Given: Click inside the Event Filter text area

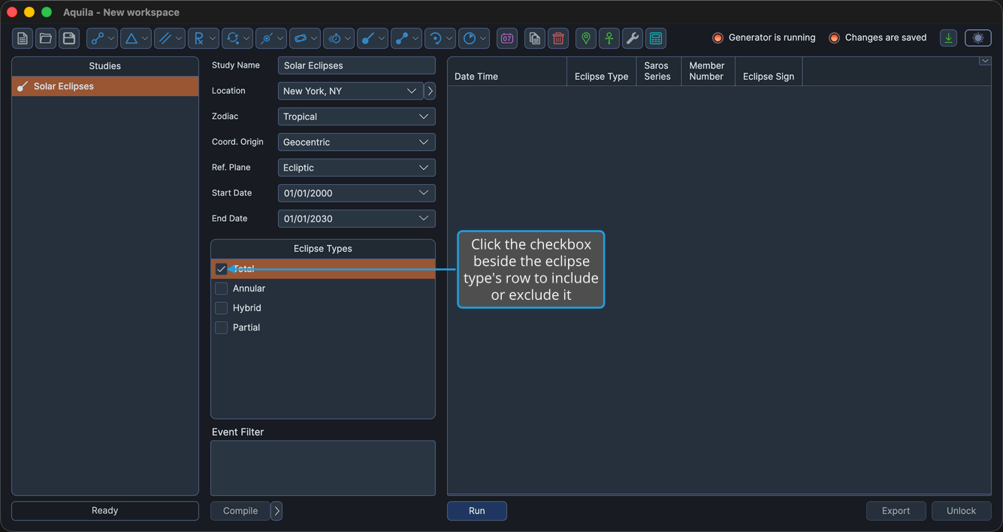Looking at the screenshot, I should (x=323, y=468).
